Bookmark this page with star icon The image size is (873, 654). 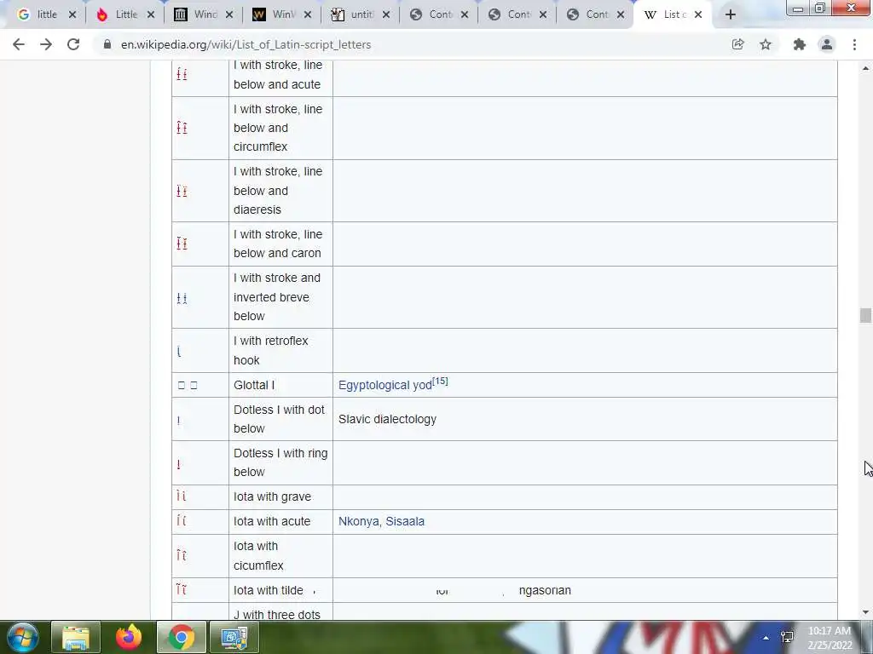tap(766, 44)
